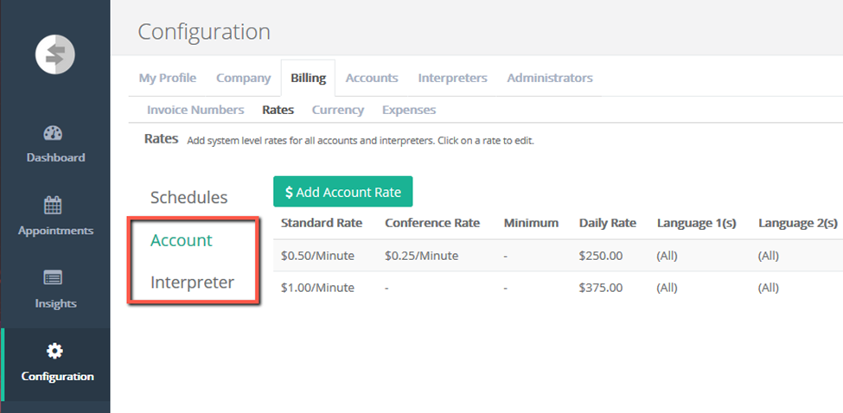This screenshot has height=413, width=843.
Task: Switch to Company tab
Action: click(x=243, y=78)
